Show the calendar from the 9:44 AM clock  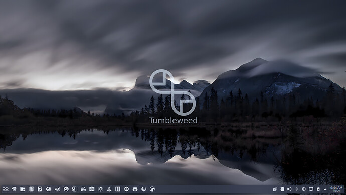coord(336,189)
